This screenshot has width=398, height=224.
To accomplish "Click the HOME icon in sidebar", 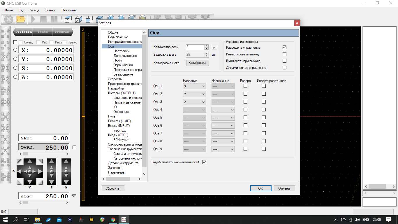I will pos(5,176).
